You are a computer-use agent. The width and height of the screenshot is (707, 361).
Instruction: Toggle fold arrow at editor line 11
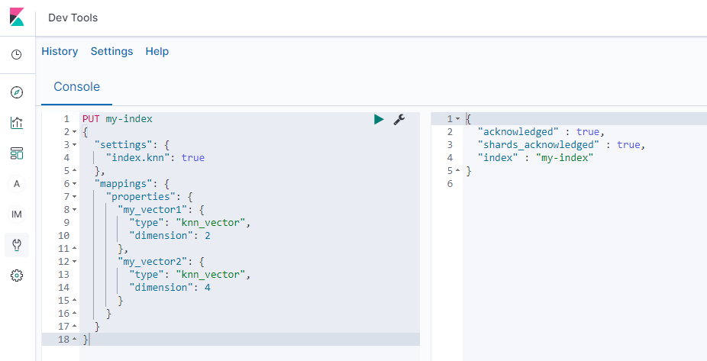(75, 249)
